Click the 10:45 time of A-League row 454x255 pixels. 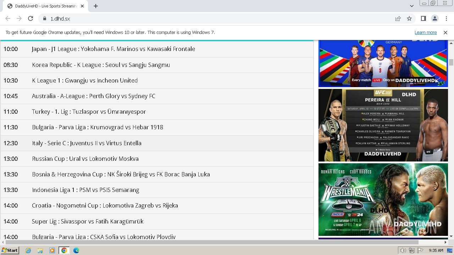(x=11, y=96)
